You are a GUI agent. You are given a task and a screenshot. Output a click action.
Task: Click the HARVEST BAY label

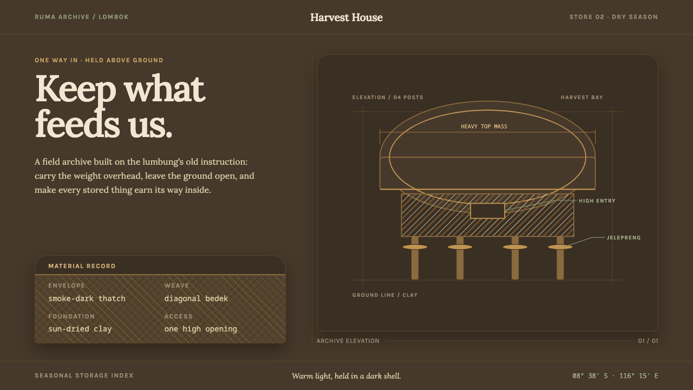pos(582,97)
